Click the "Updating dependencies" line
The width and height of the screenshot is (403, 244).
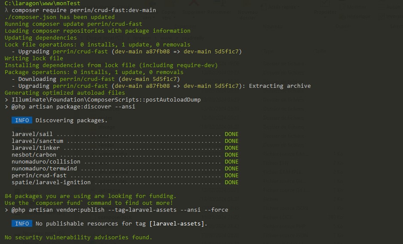tap(40, 38)
